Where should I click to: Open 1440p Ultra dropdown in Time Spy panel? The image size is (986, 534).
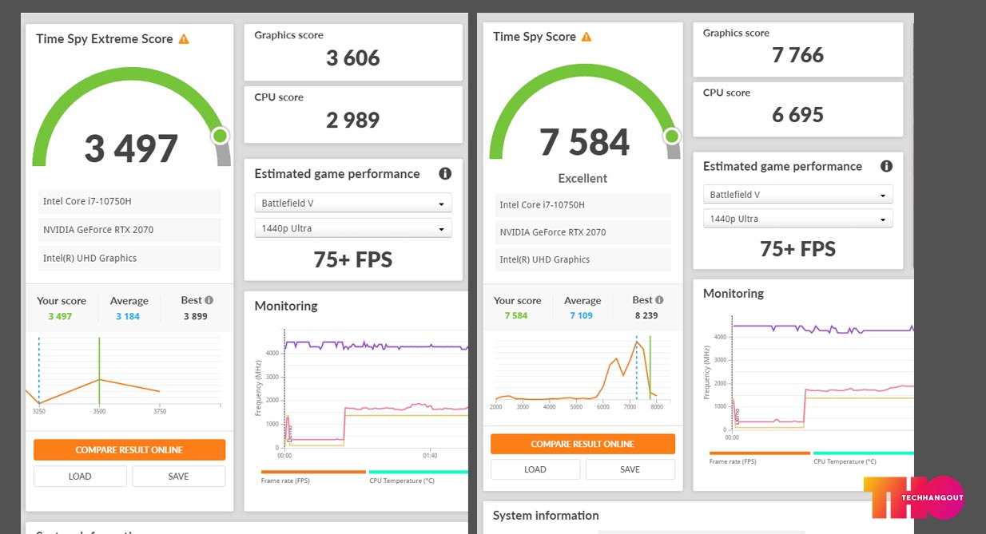tap(797, 219)
